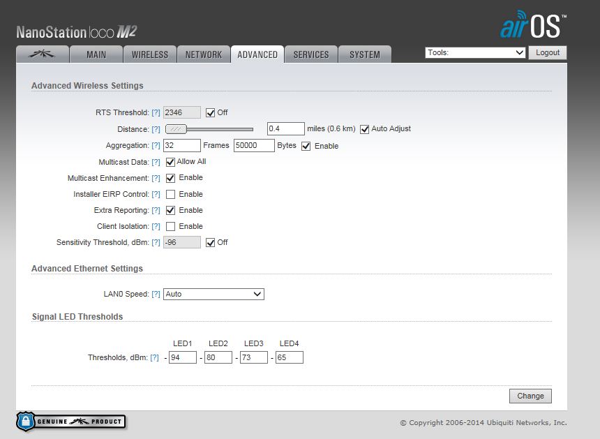600x439 pixels.
Task: Enable Client Isolation checkbox
Action: point(170,227)
